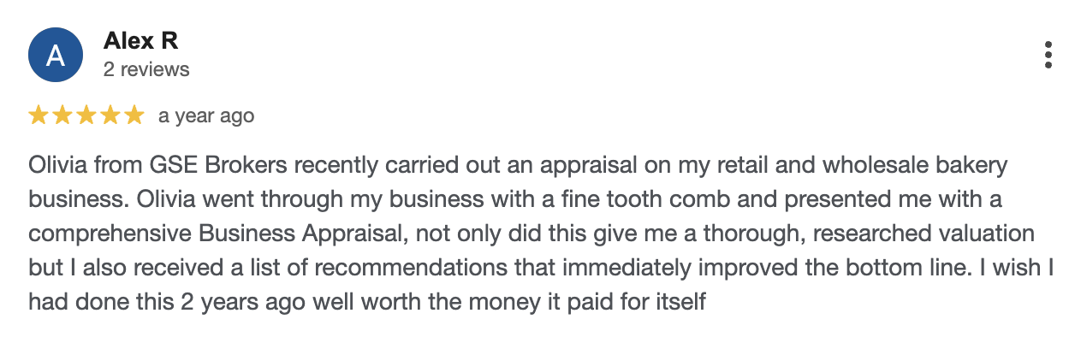This screenshot has height=337, width=1075.
Task: Click the blue "A" profile avatar
Action: tap(56, 56)
